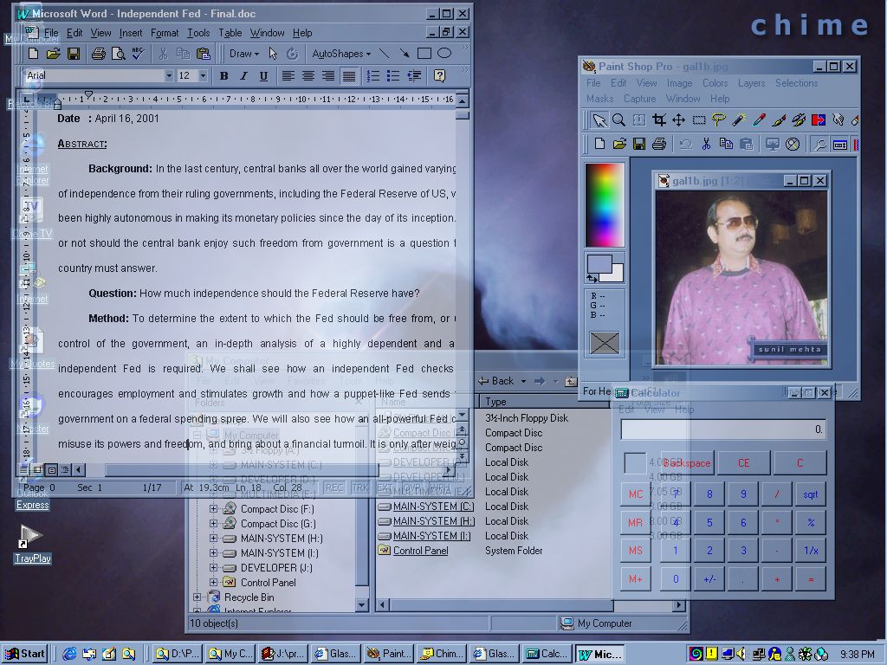Click Spelling and Grammar check icon in Word
The height and width of the screenshot is (665, 887).
click(138, 54)
